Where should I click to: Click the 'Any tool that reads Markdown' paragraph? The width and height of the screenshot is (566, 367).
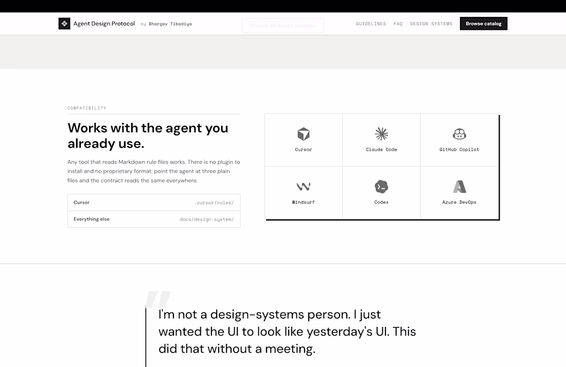[x=153, y=171]
